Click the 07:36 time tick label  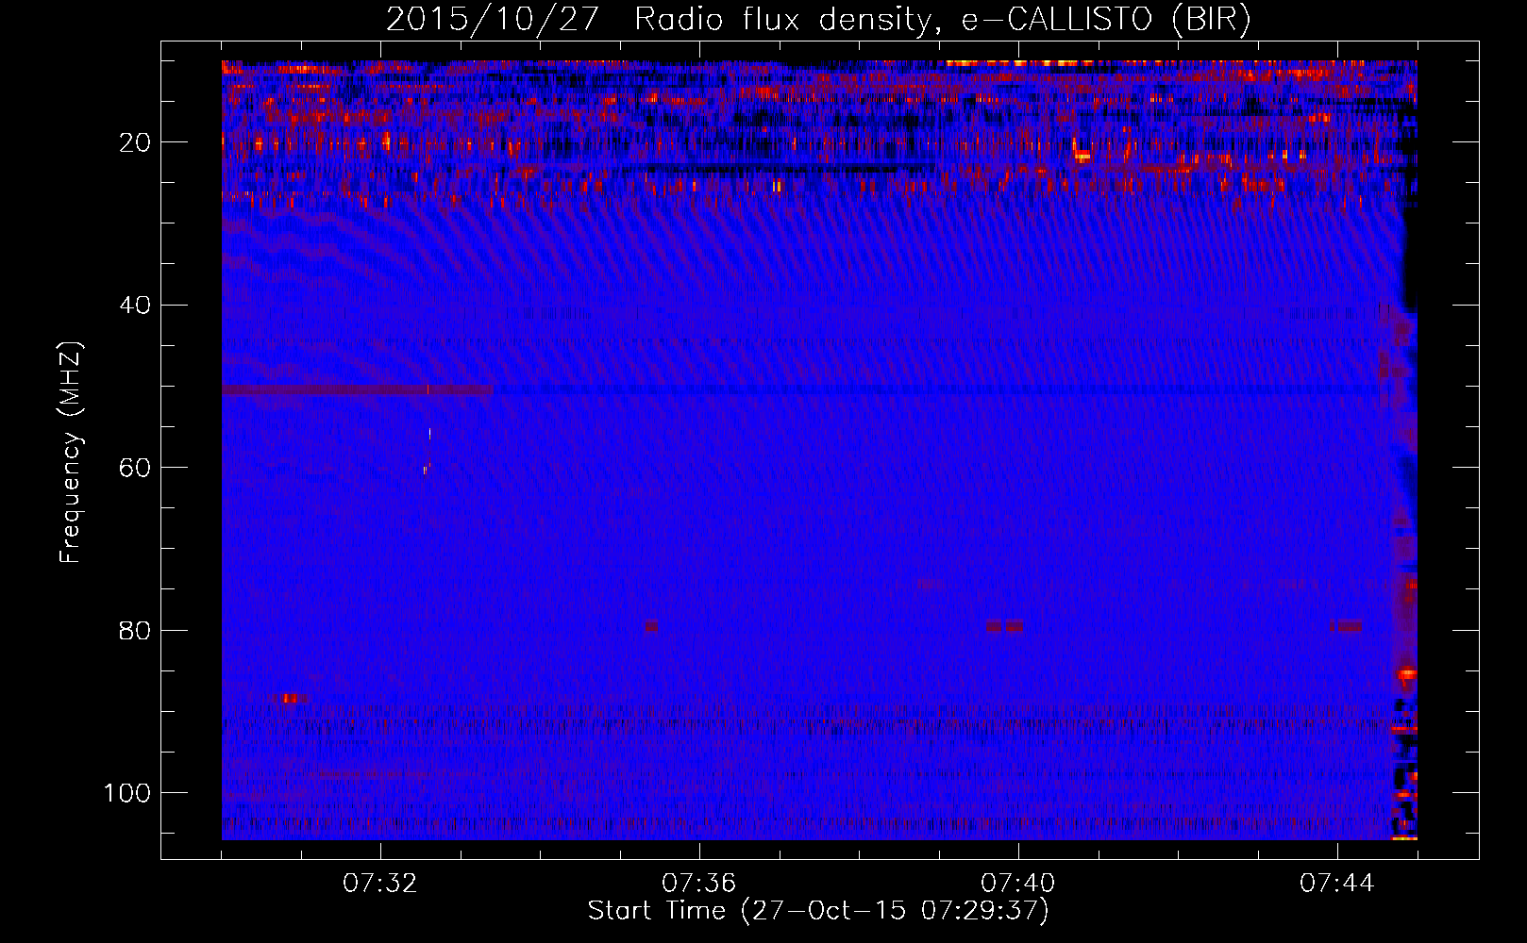tap(699, 884)
